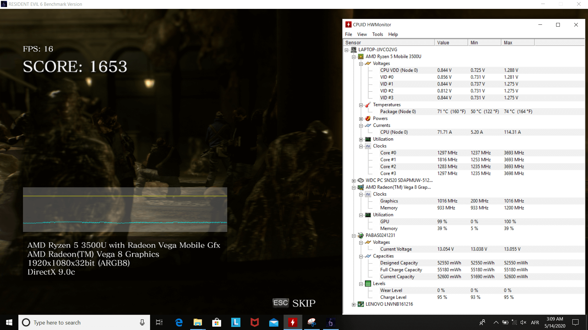The width and height of the screenshot is (588, 330).
Task: Expand the WDC PC SN520 drive node
Action: coord(354,181)
